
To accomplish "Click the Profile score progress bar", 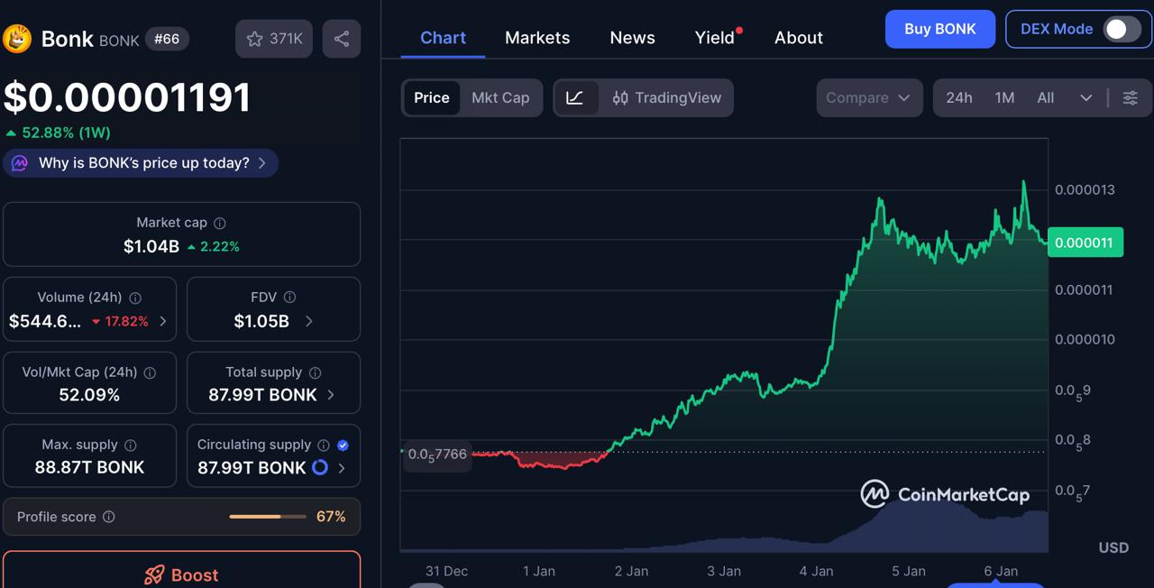I will click(267, 517).
